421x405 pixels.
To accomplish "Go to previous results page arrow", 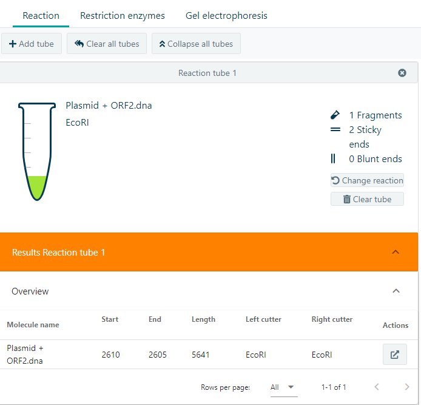I will coord(377,387).
